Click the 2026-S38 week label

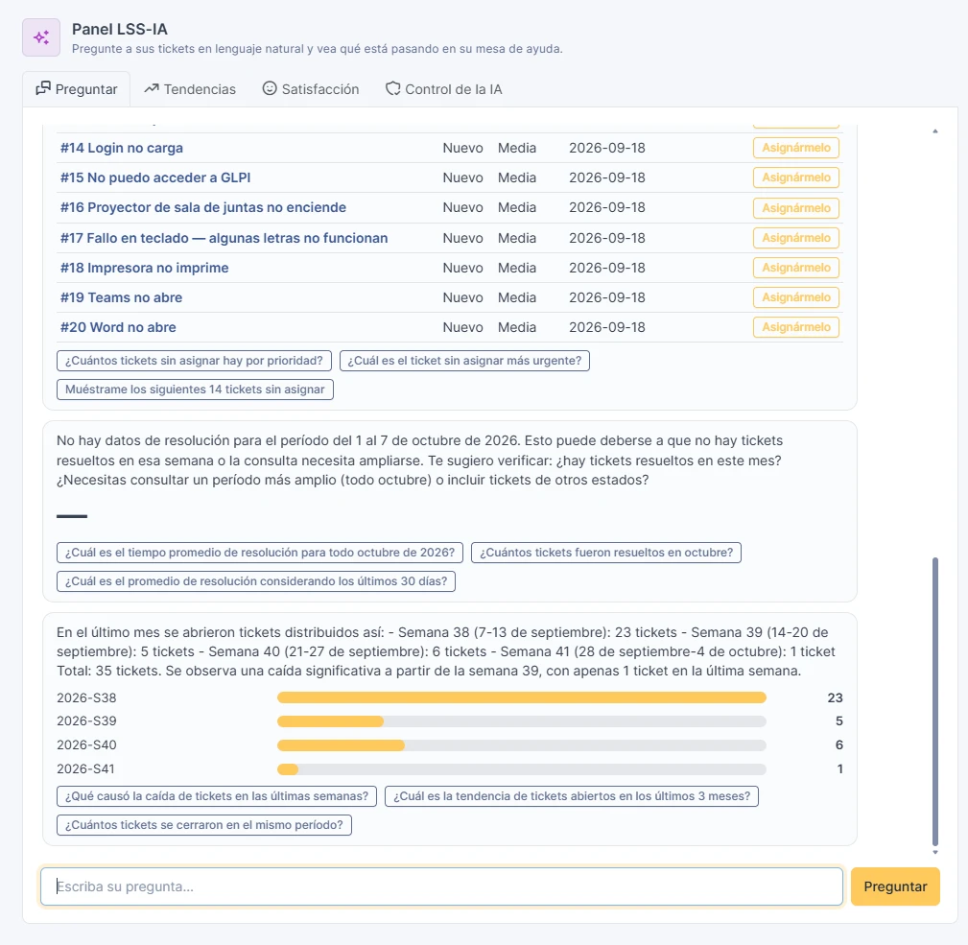[86, 697]
